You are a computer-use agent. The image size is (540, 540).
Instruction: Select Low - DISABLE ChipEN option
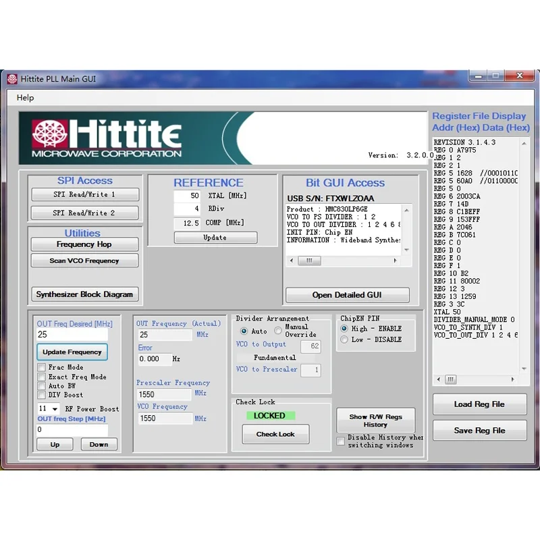pyautogui.click(x=344, y=340)
